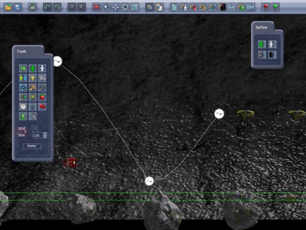Click the Tools panel title tab
This screenshot has width=306, height=230.
(x=22, y=51)
